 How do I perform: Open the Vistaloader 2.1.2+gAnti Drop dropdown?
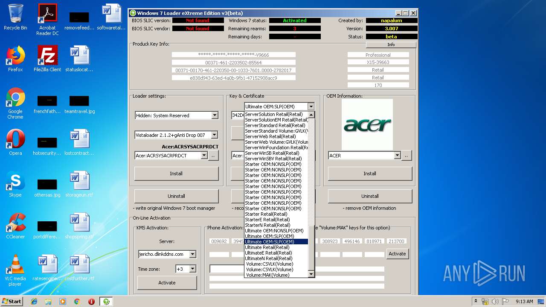click(x=215, y=135)
